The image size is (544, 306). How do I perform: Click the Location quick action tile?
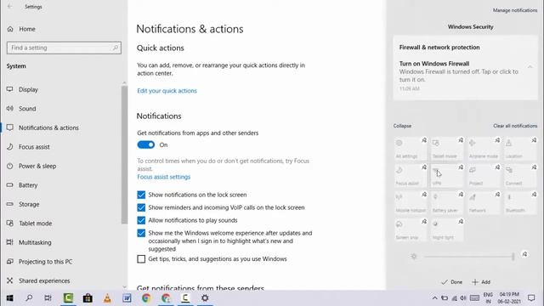click(520, 149)
